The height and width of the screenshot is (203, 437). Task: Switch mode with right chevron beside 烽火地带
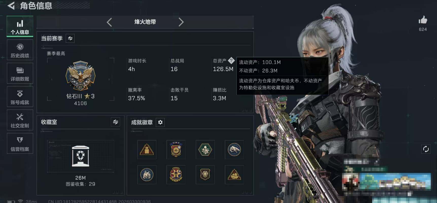click(181, 22)
